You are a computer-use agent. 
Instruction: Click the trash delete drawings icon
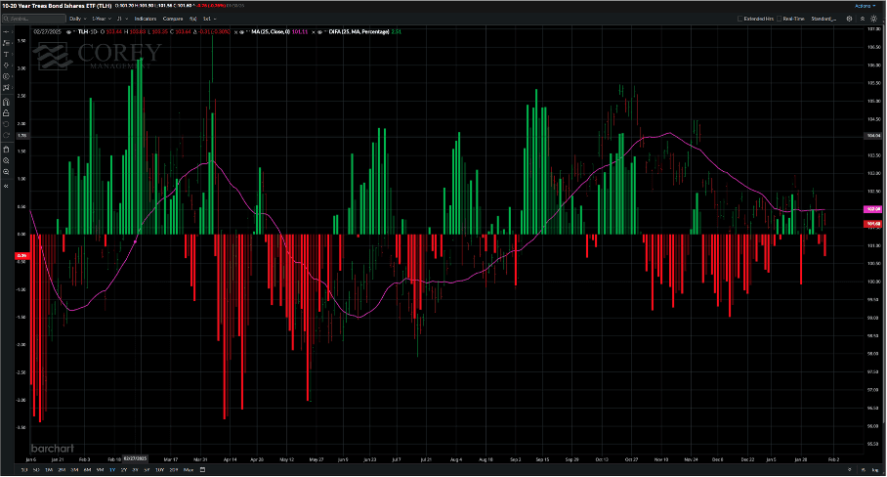pos(6,150)
